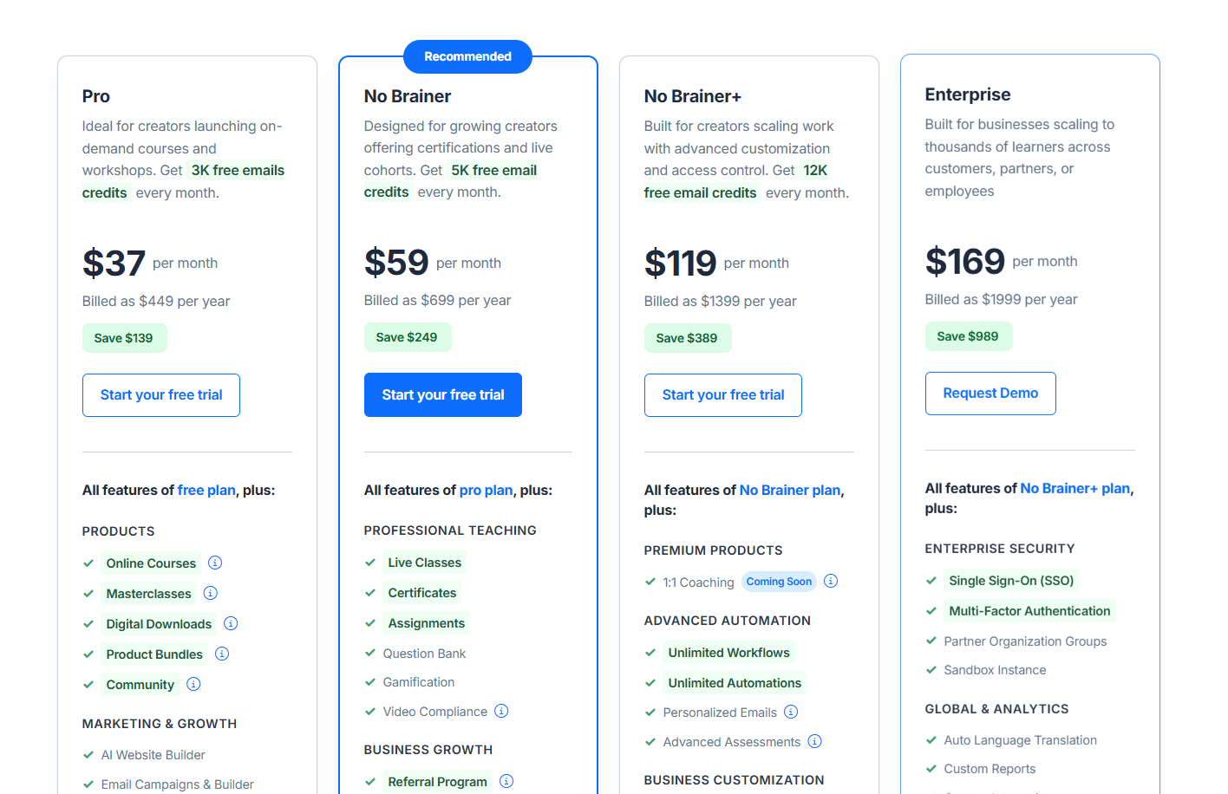Open the 'No Brainer plan' link
Screen dimensions: 1228x794
point(789,490)
